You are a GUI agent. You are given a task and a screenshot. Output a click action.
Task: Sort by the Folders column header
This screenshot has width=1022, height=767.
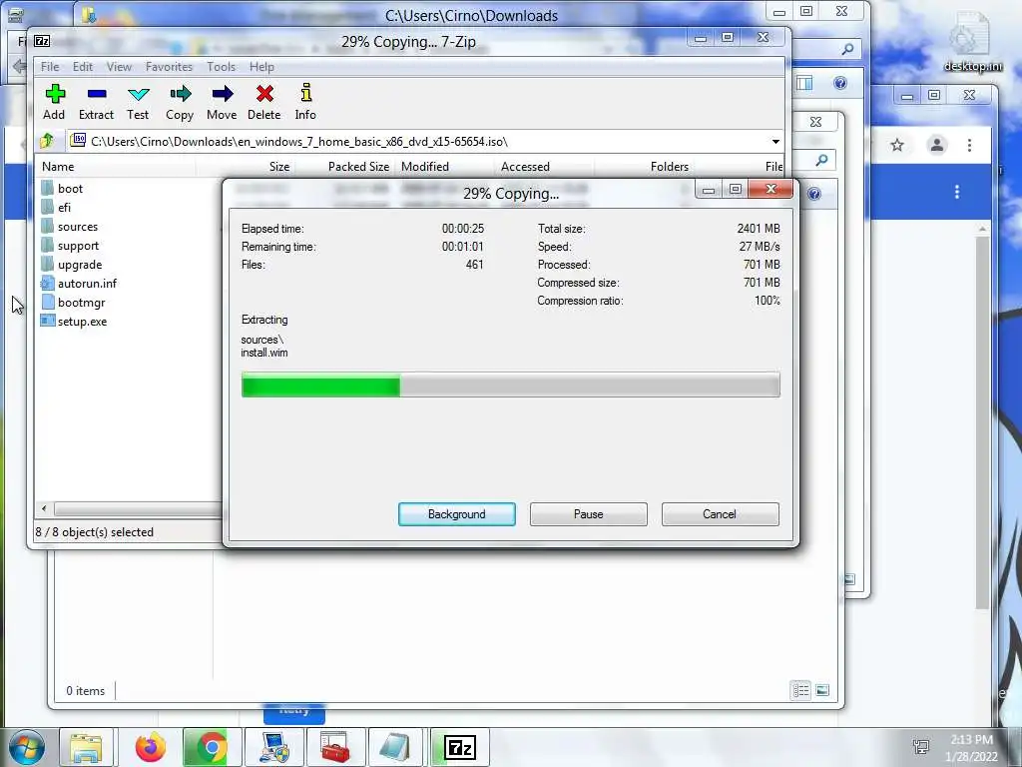click(644, 167)
